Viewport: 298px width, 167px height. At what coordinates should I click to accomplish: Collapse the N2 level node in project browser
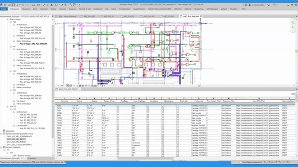(x=11, y=71)
